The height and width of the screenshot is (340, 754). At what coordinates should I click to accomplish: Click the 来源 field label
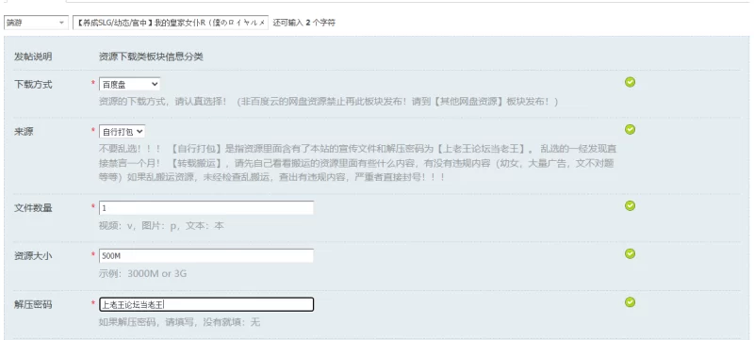(x=25, y=132)
